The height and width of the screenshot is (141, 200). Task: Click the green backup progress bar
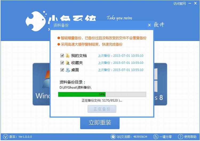[x=102, y=94]
